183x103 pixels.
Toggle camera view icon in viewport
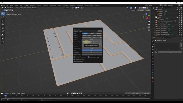pyautogui.click(x=149, y=27)
